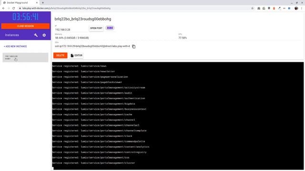Screen dimensions: 305x171
Task: Reload the page with the refresh icon
Action: coord(14,8)
